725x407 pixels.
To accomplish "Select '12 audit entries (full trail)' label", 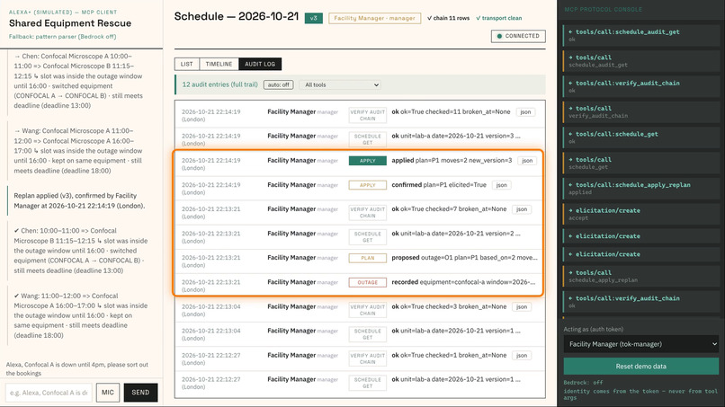I will pyautogui.click(x=220, y=84).
